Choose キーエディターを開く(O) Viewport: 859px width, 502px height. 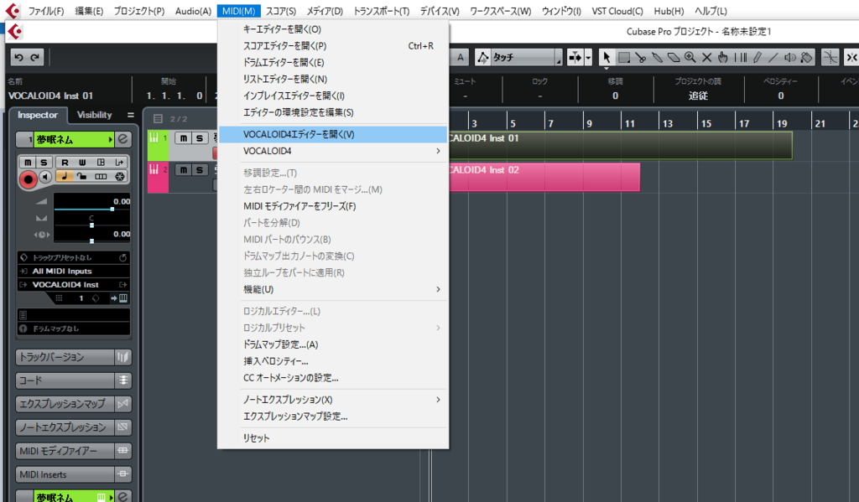pos(333,29)
